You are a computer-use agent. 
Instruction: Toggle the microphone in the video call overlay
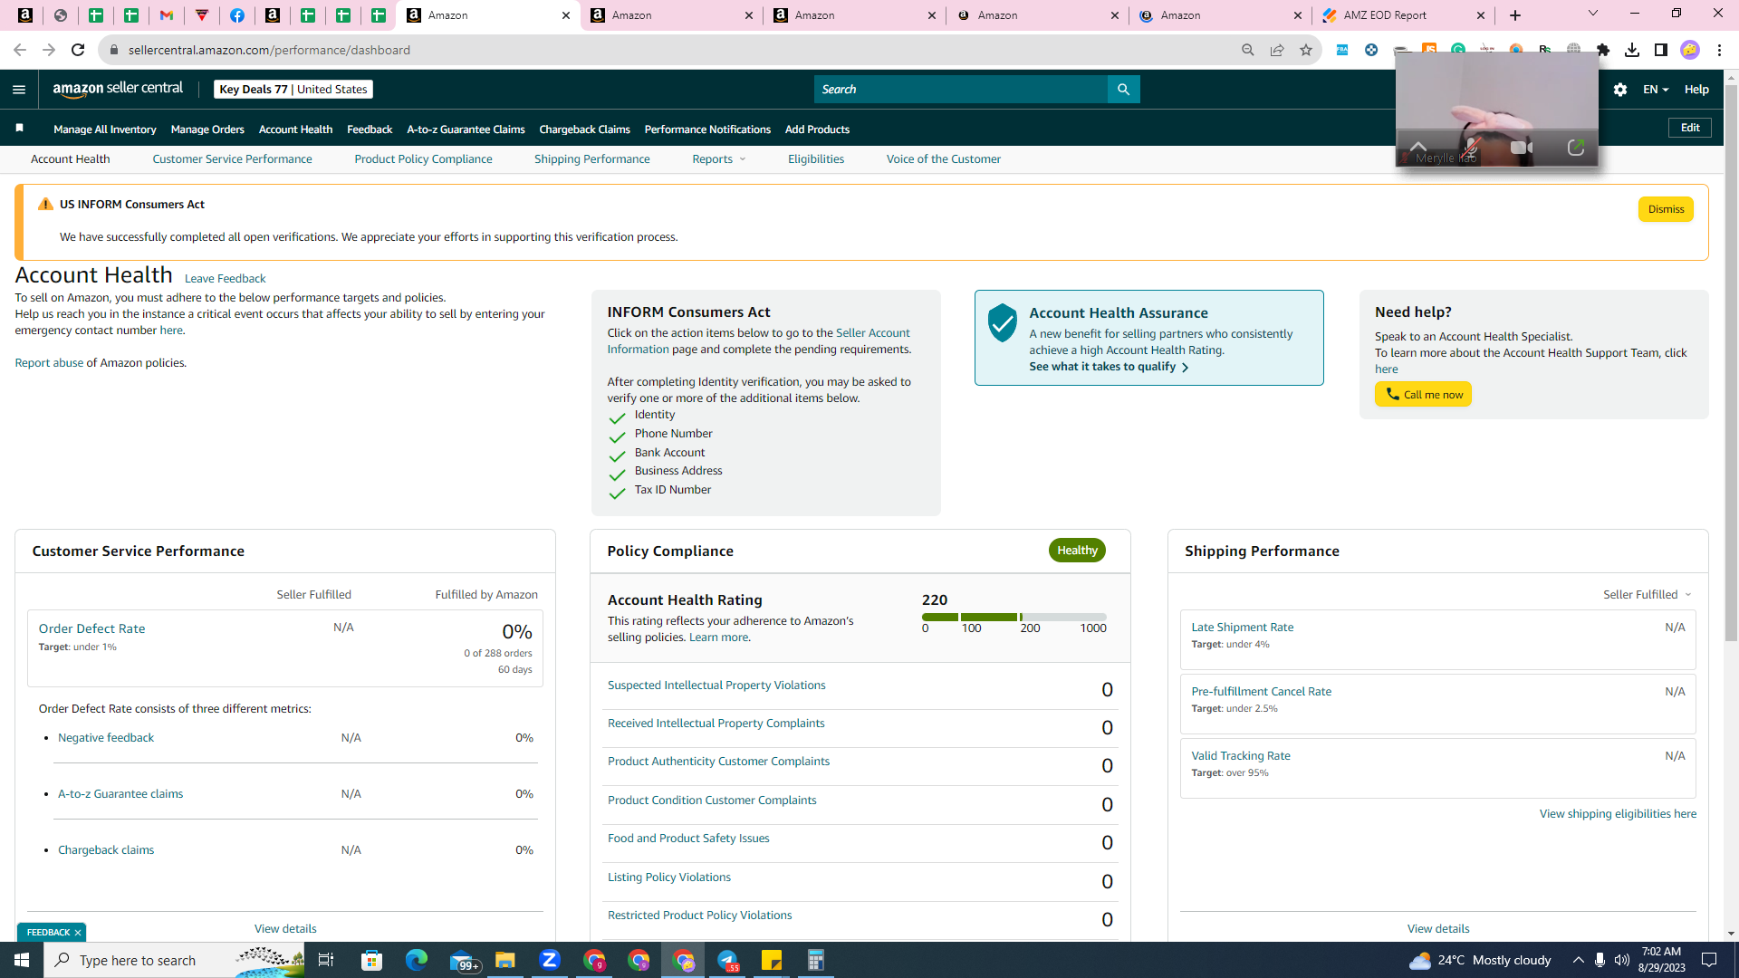1471,147
